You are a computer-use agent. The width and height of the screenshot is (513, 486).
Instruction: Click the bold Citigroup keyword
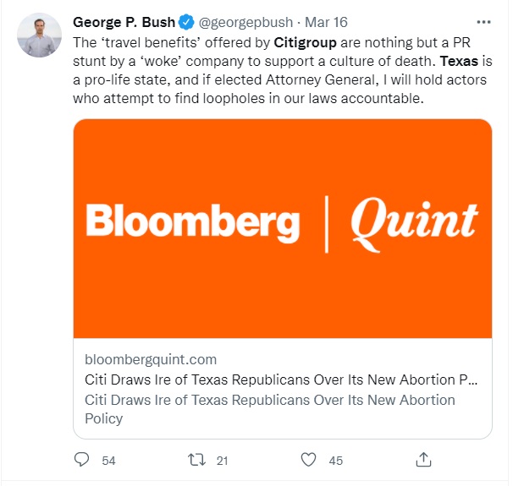click(306, 43)
